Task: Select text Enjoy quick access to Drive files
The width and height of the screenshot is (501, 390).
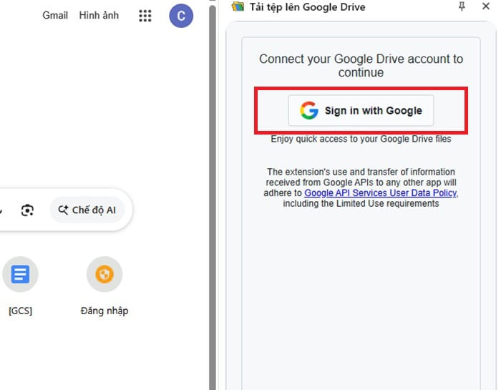Action: point(361,139)
